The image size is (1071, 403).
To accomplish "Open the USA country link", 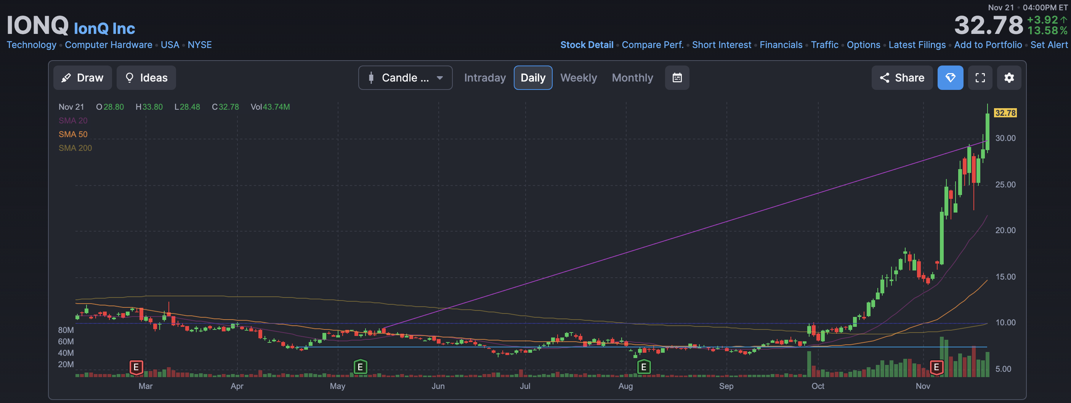I will coord(170,45).
